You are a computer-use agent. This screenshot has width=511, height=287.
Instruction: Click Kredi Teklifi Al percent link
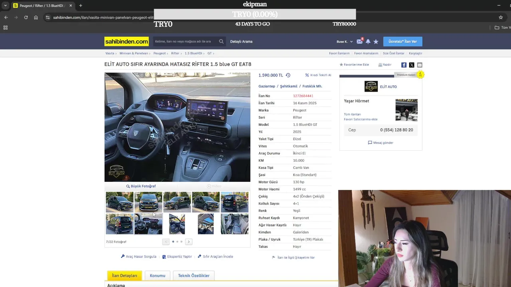[x=318, y=75]
